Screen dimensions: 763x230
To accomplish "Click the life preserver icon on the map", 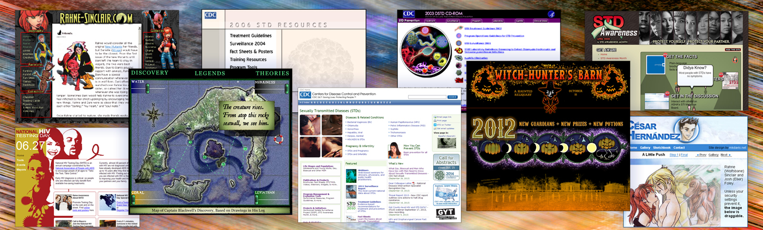I will click(x=278, y=139).
